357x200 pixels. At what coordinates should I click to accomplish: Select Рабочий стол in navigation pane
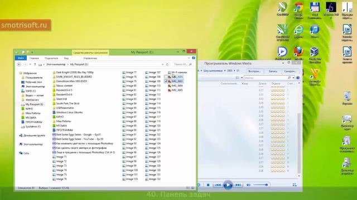pyautogui.click(x=33, y=82)
